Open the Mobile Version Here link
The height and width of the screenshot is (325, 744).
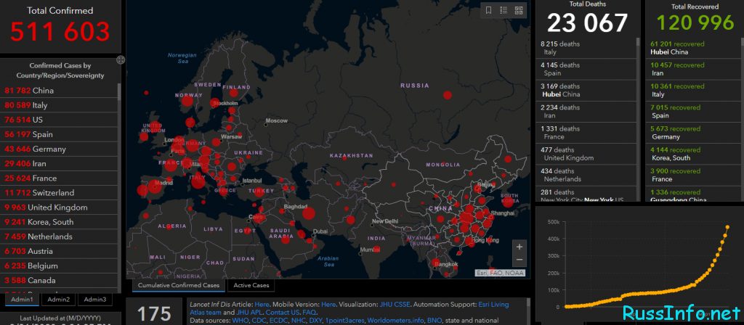click(328, 304)
